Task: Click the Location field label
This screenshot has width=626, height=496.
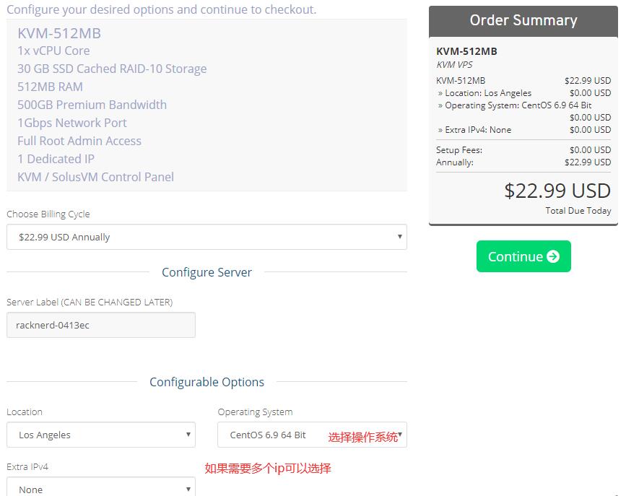Action: [25, 412]
